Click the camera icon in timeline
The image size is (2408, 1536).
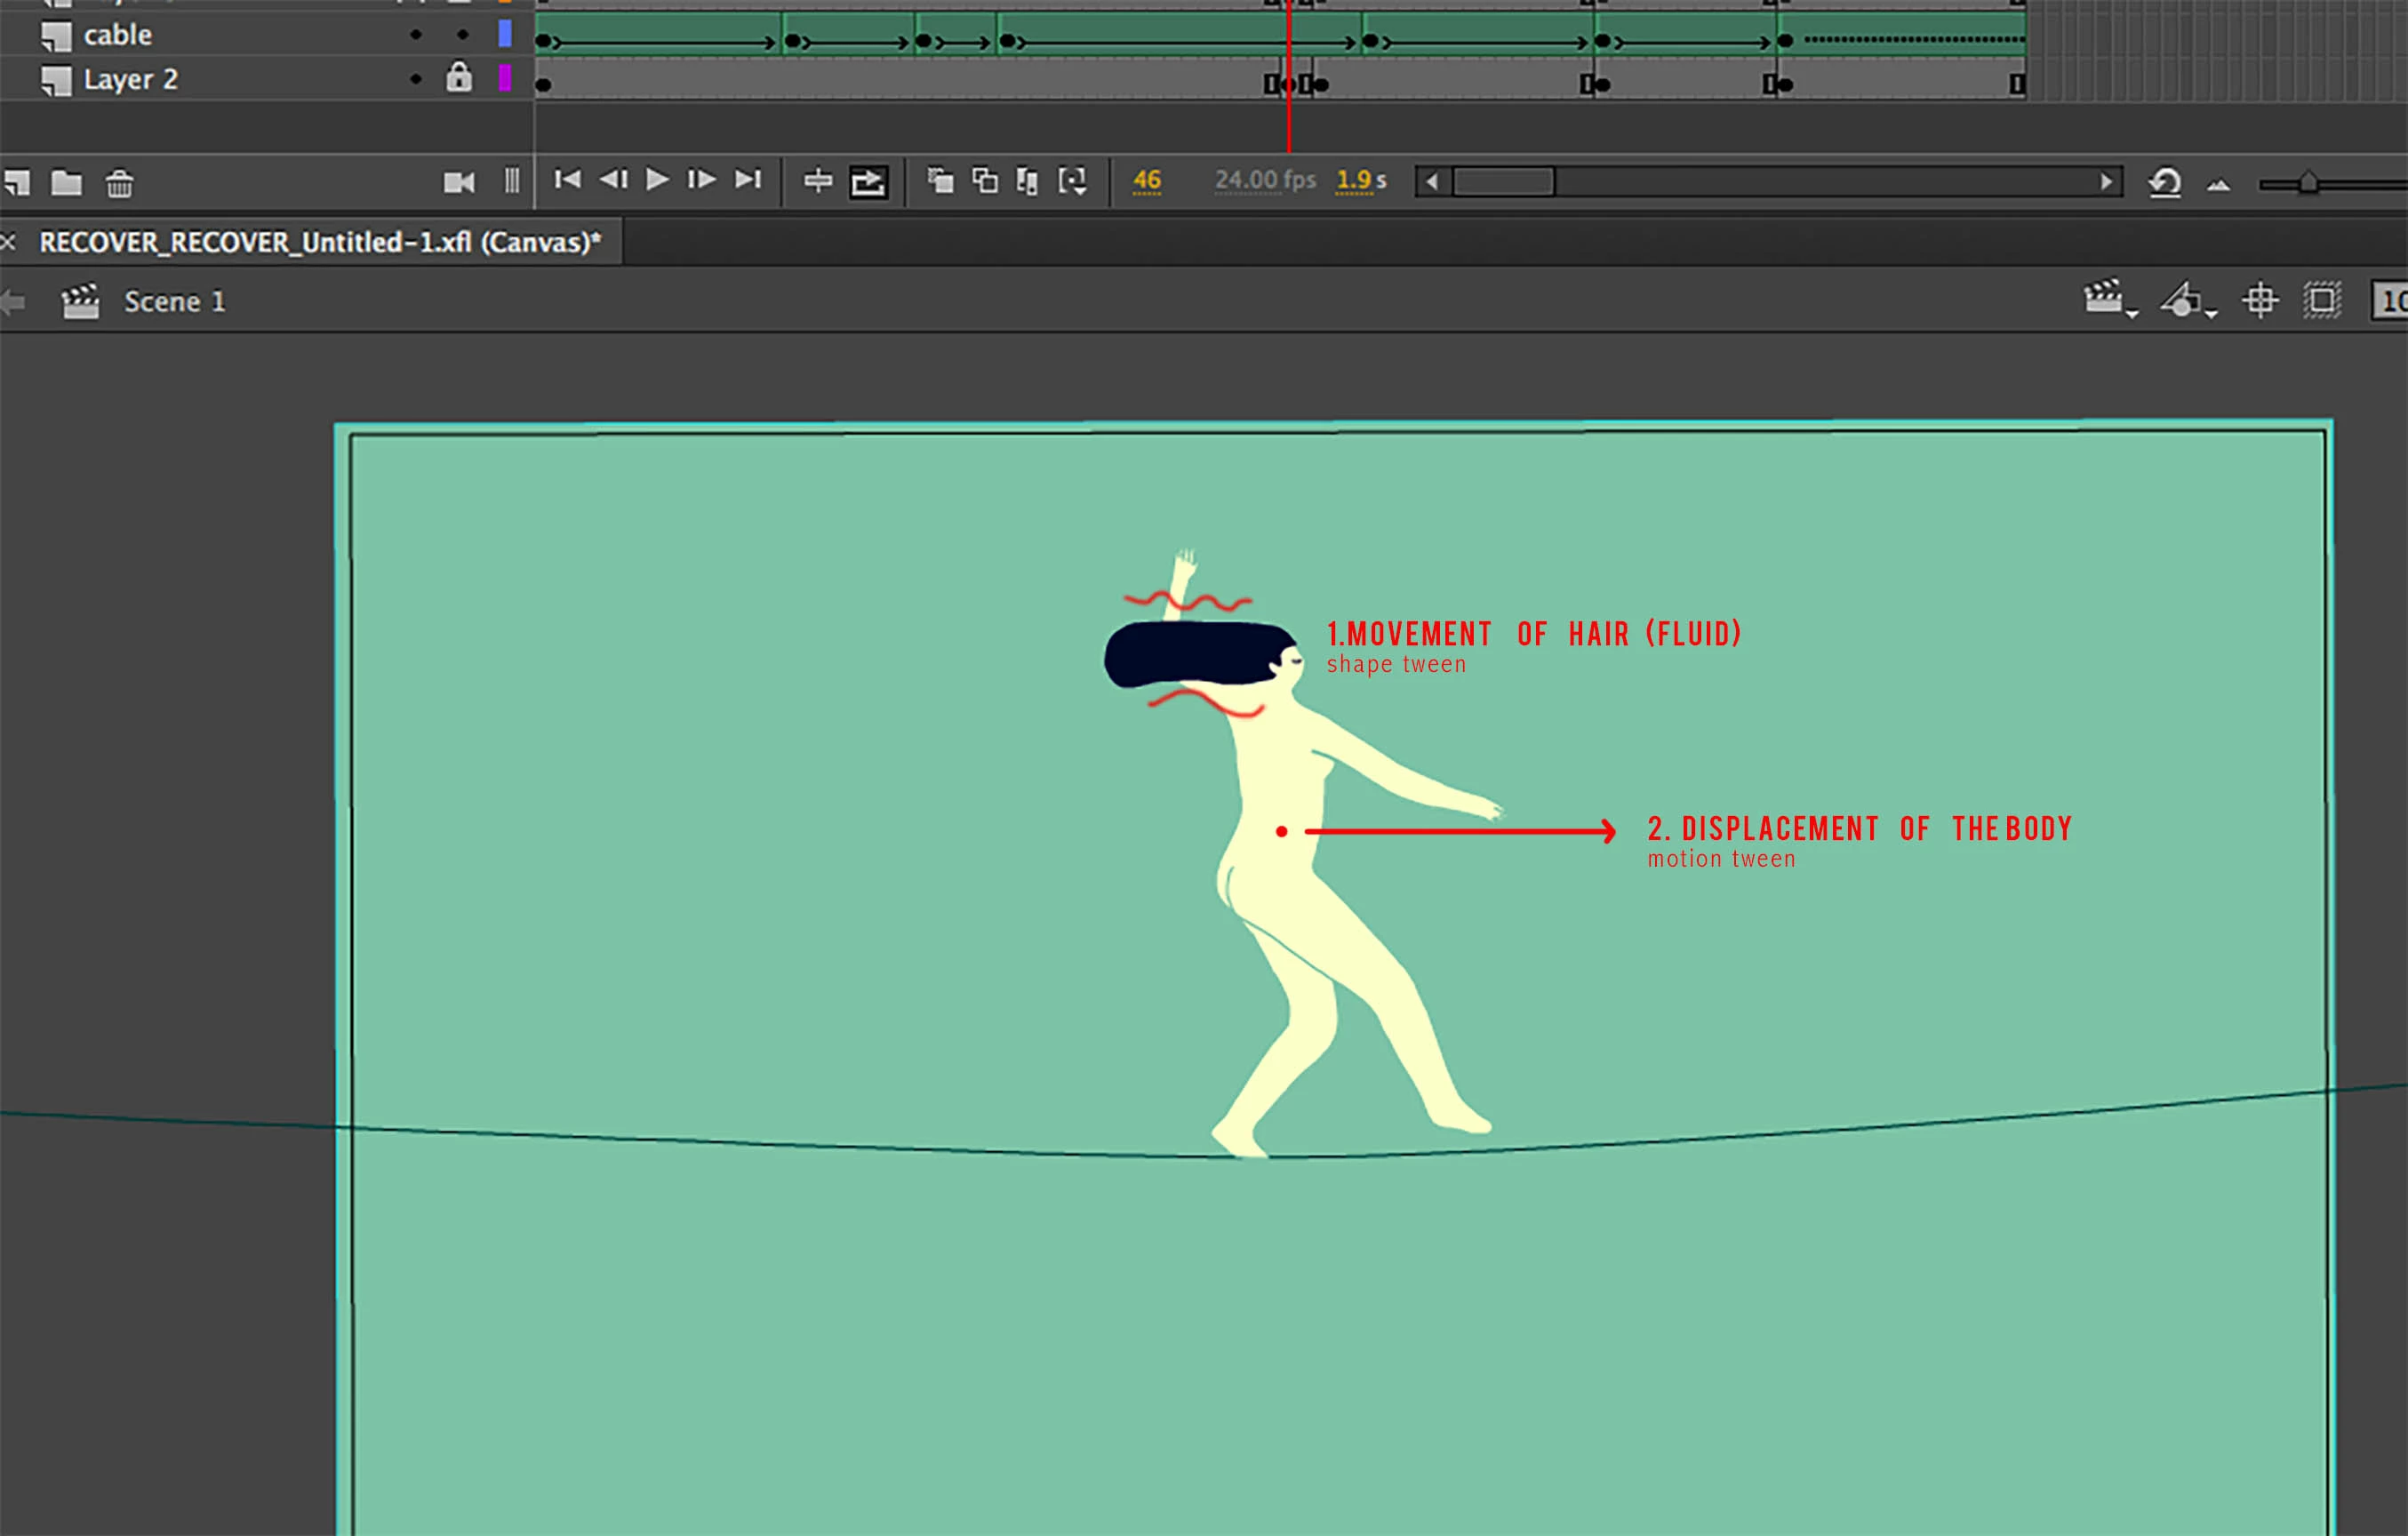(x=459, y=182)
